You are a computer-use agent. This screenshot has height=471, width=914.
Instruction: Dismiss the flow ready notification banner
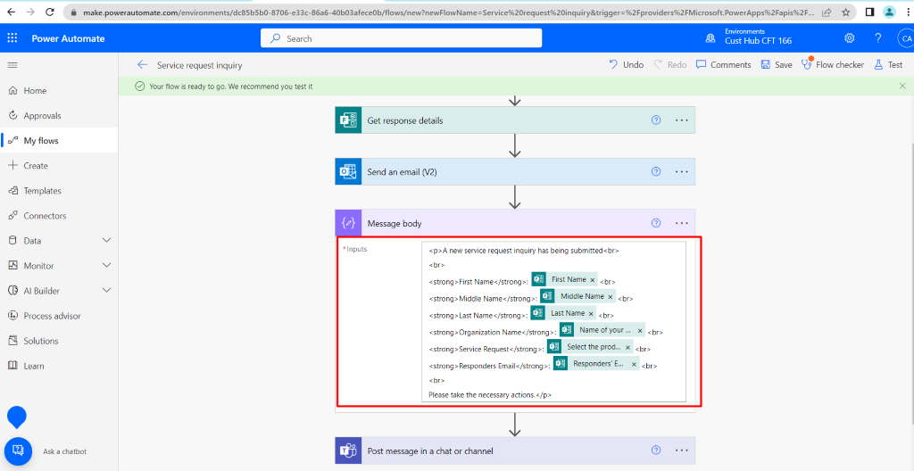pos(901,87)
